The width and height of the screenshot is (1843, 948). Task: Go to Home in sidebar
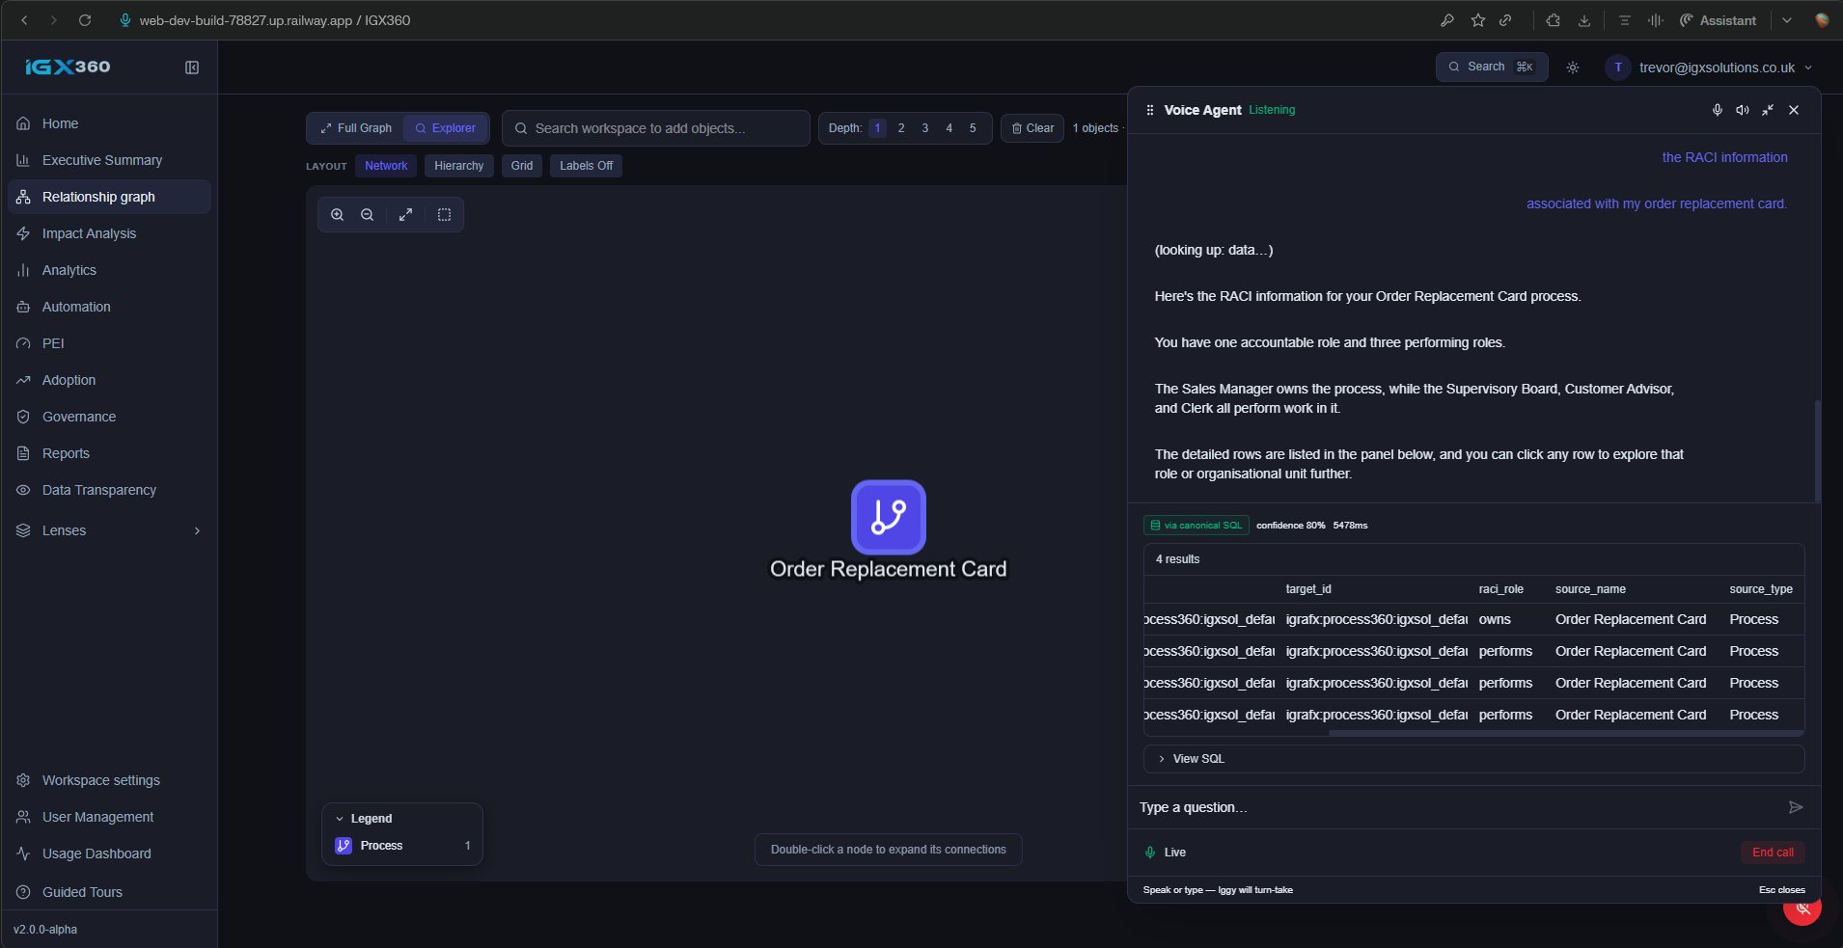tap(109, 123)
